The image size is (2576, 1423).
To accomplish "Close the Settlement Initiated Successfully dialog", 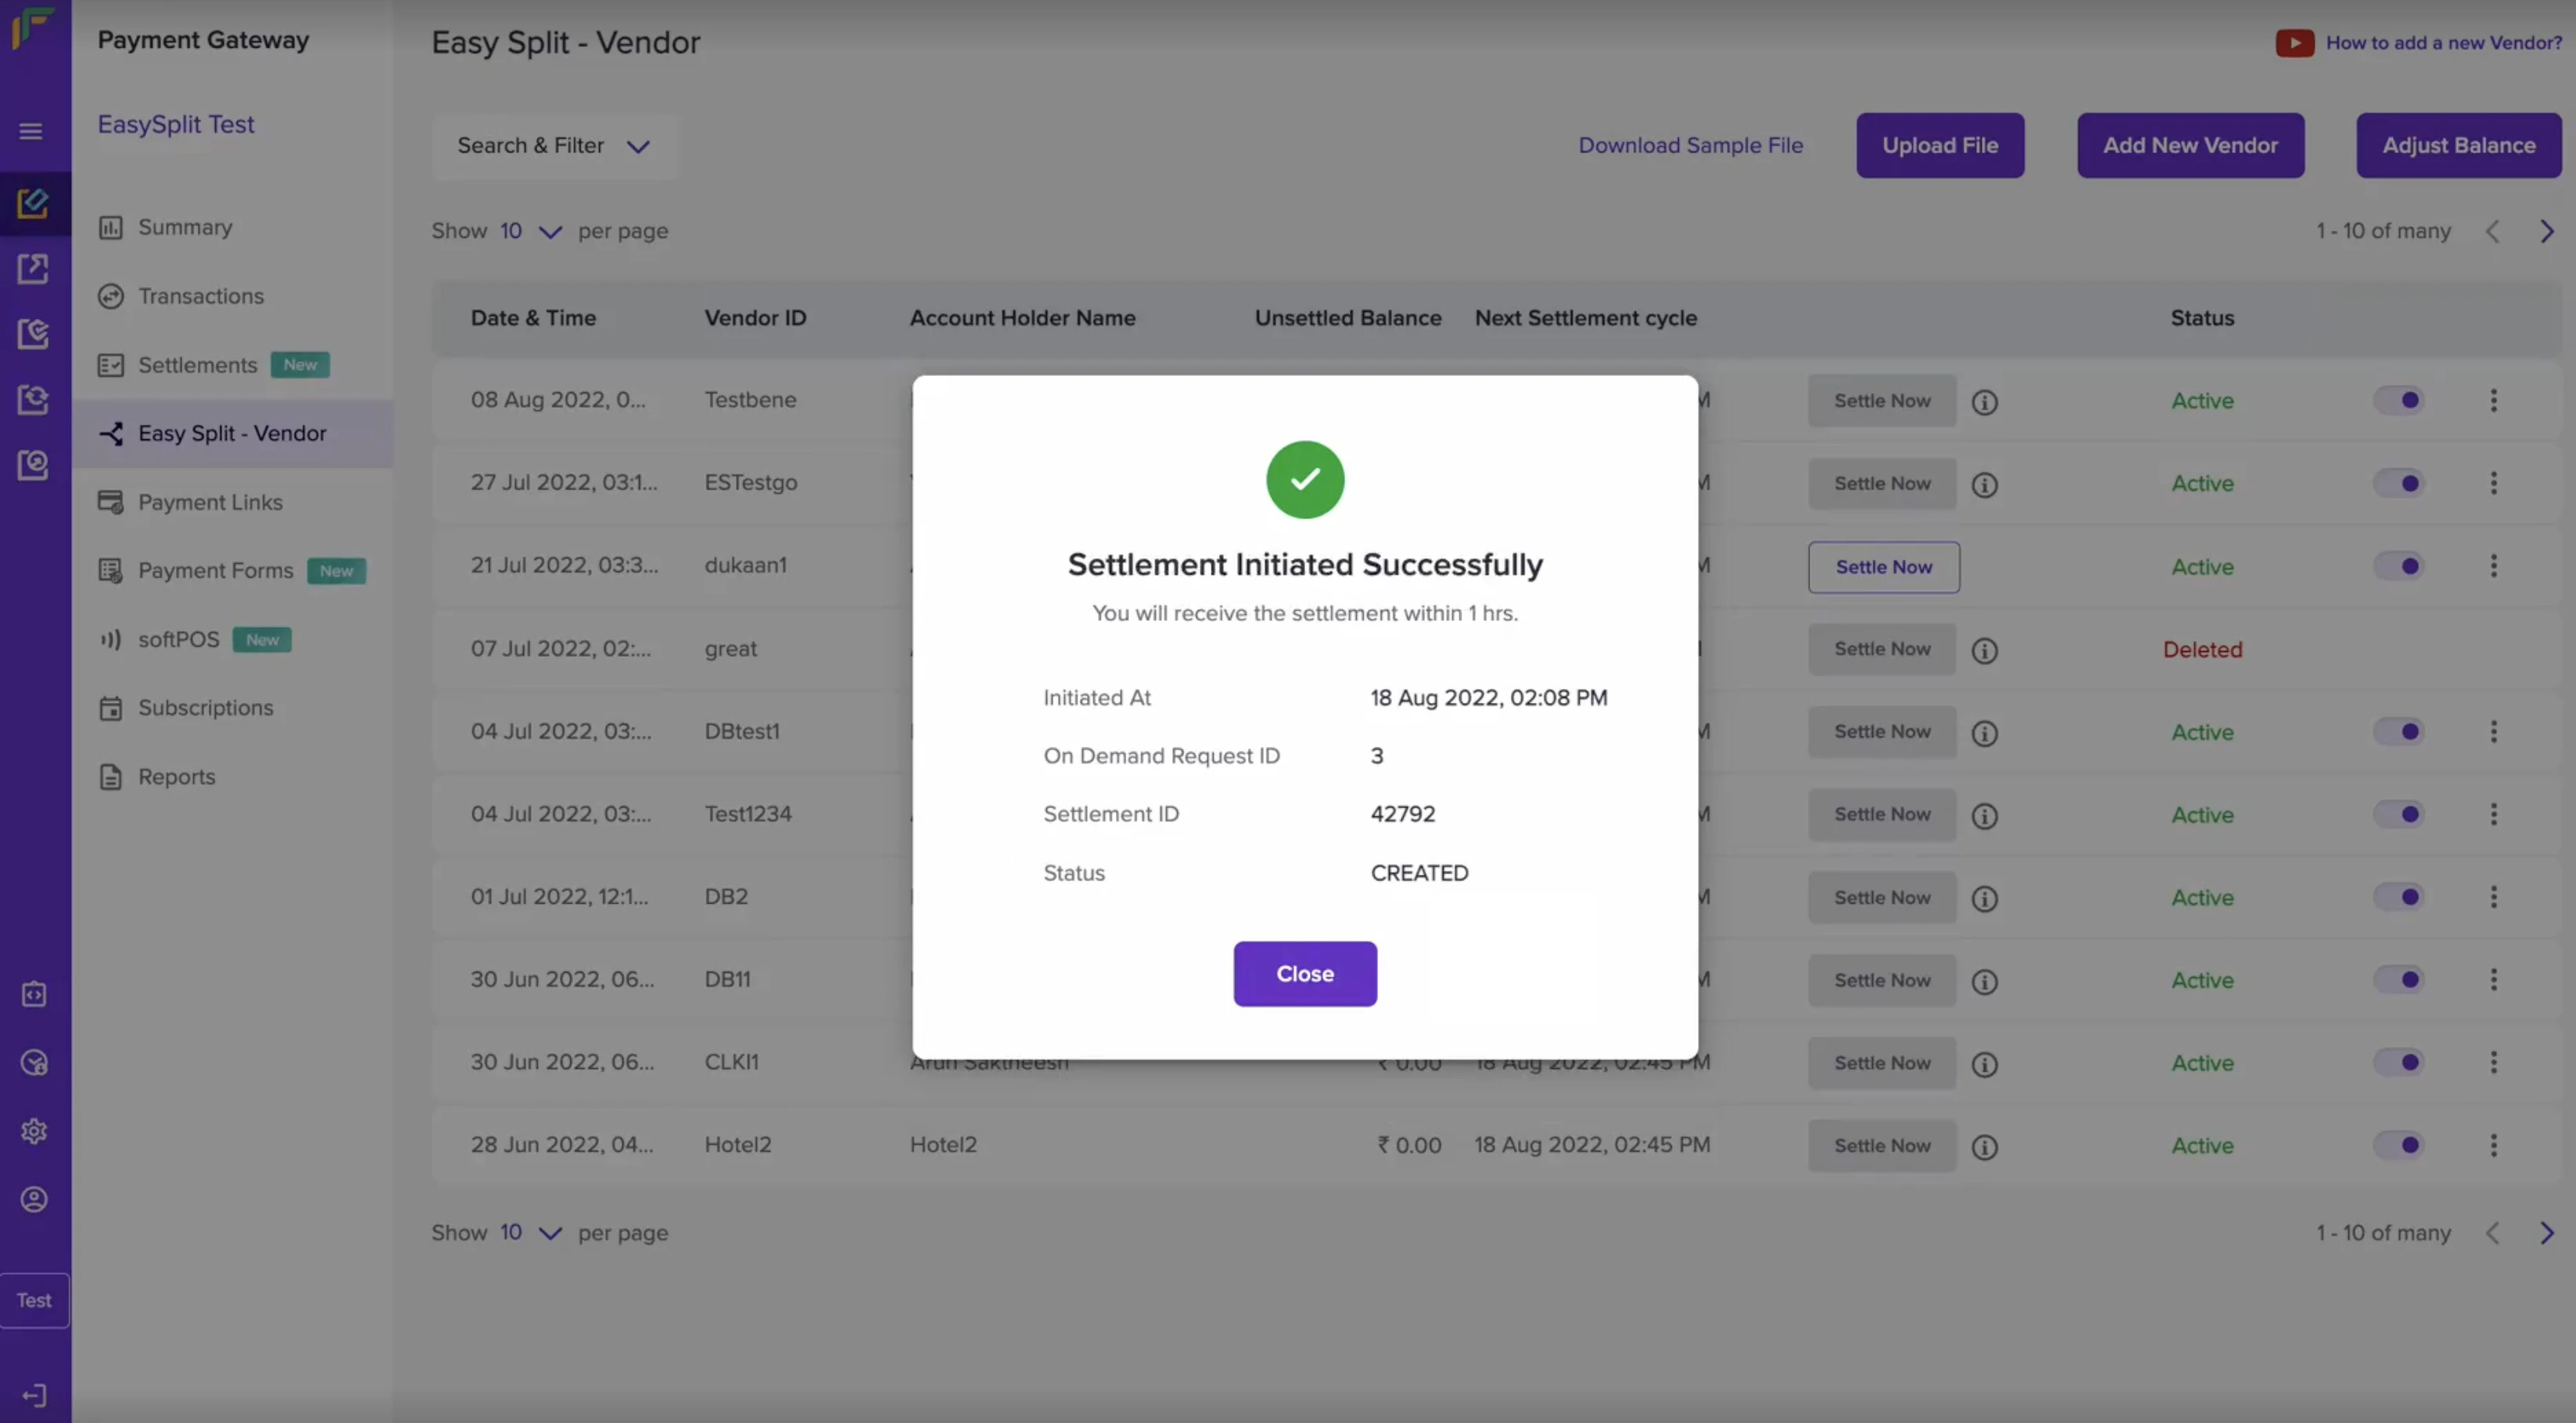I will (x=1304, y=974).
